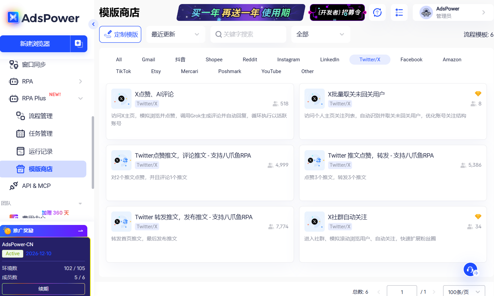Screen dimensions: 494x296
Task: Click the AdsPower robot avatar icon
Action: [426, 12]
